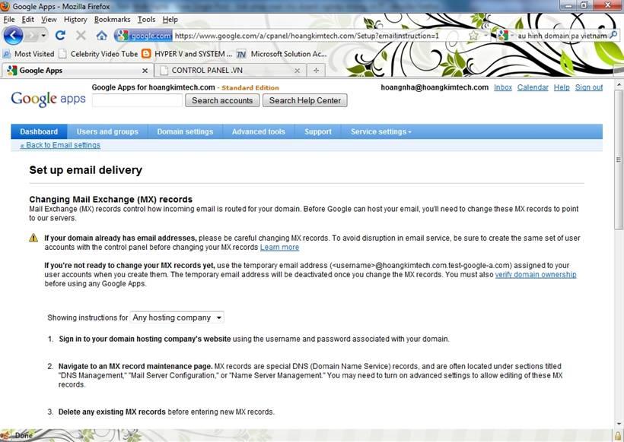Go back using the Firefox back arrow

pyautogui.click(x=13, y=36)
